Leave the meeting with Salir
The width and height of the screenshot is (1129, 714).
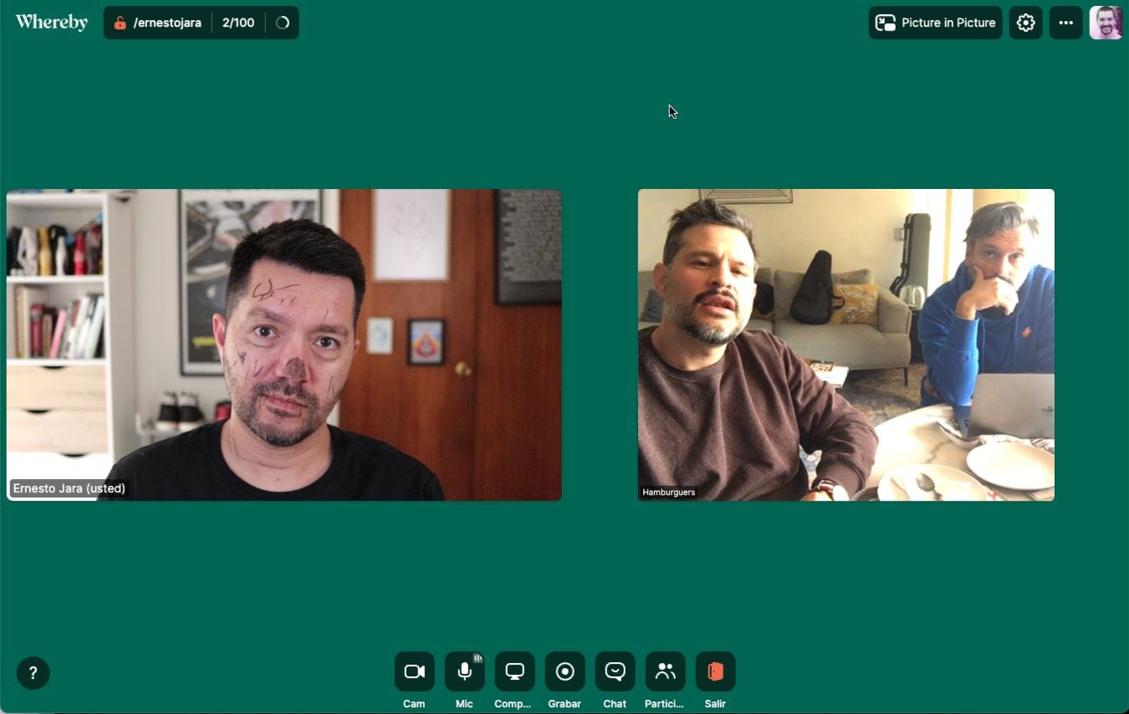pos(715,671)
